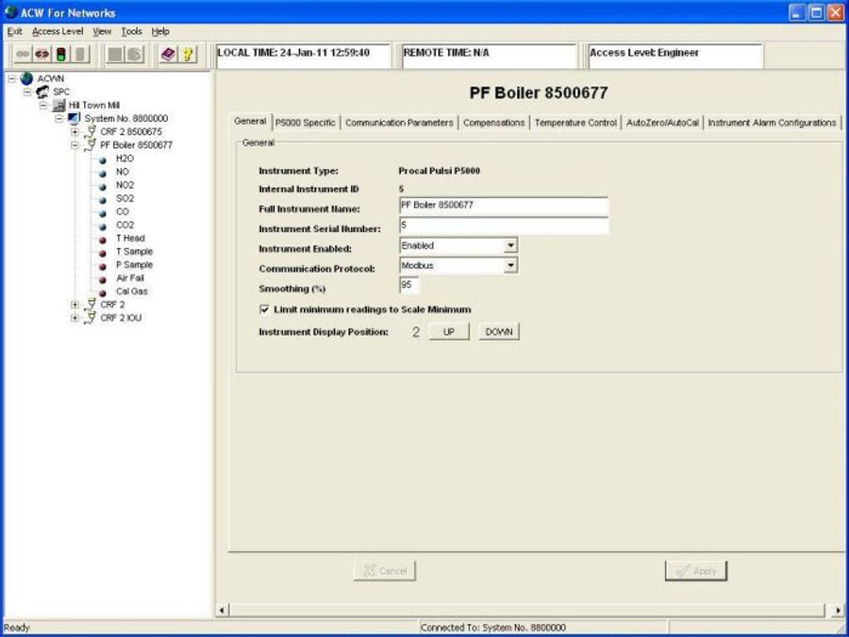This screenshot has width=849, height=637.
Task: Uncheck Limit minimum readings to Scale Minimum
Action: point(263,310)
